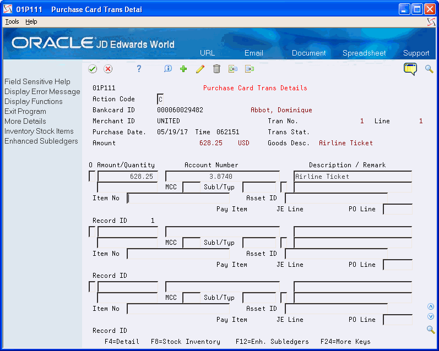This screenshot has width=439, height=351.
Task: Click second row Account Number field
Action: pyautogui.click(x=223, y=232)
